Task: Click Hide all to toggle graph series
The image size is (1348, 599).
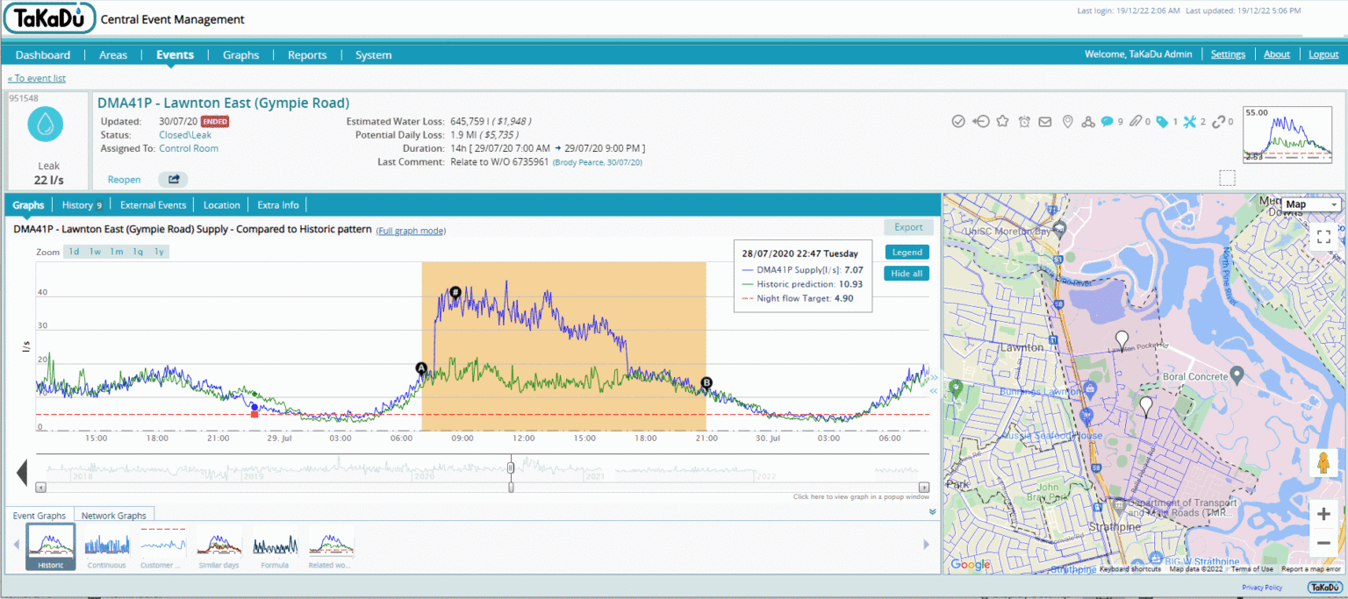Action: (x=906, y=273)
